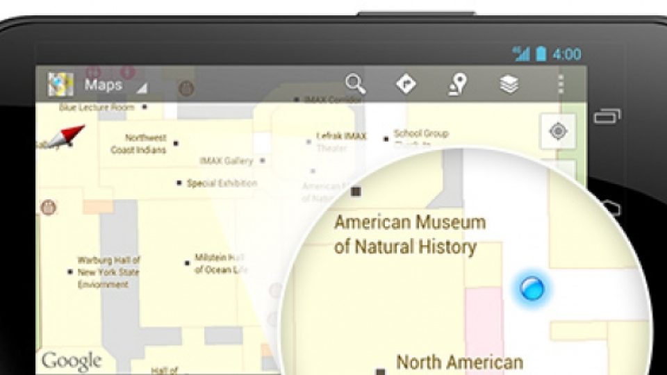Viewport: 667px width, 375px height.
Task: Tap the red compass needle
Action: click(65, 136)
